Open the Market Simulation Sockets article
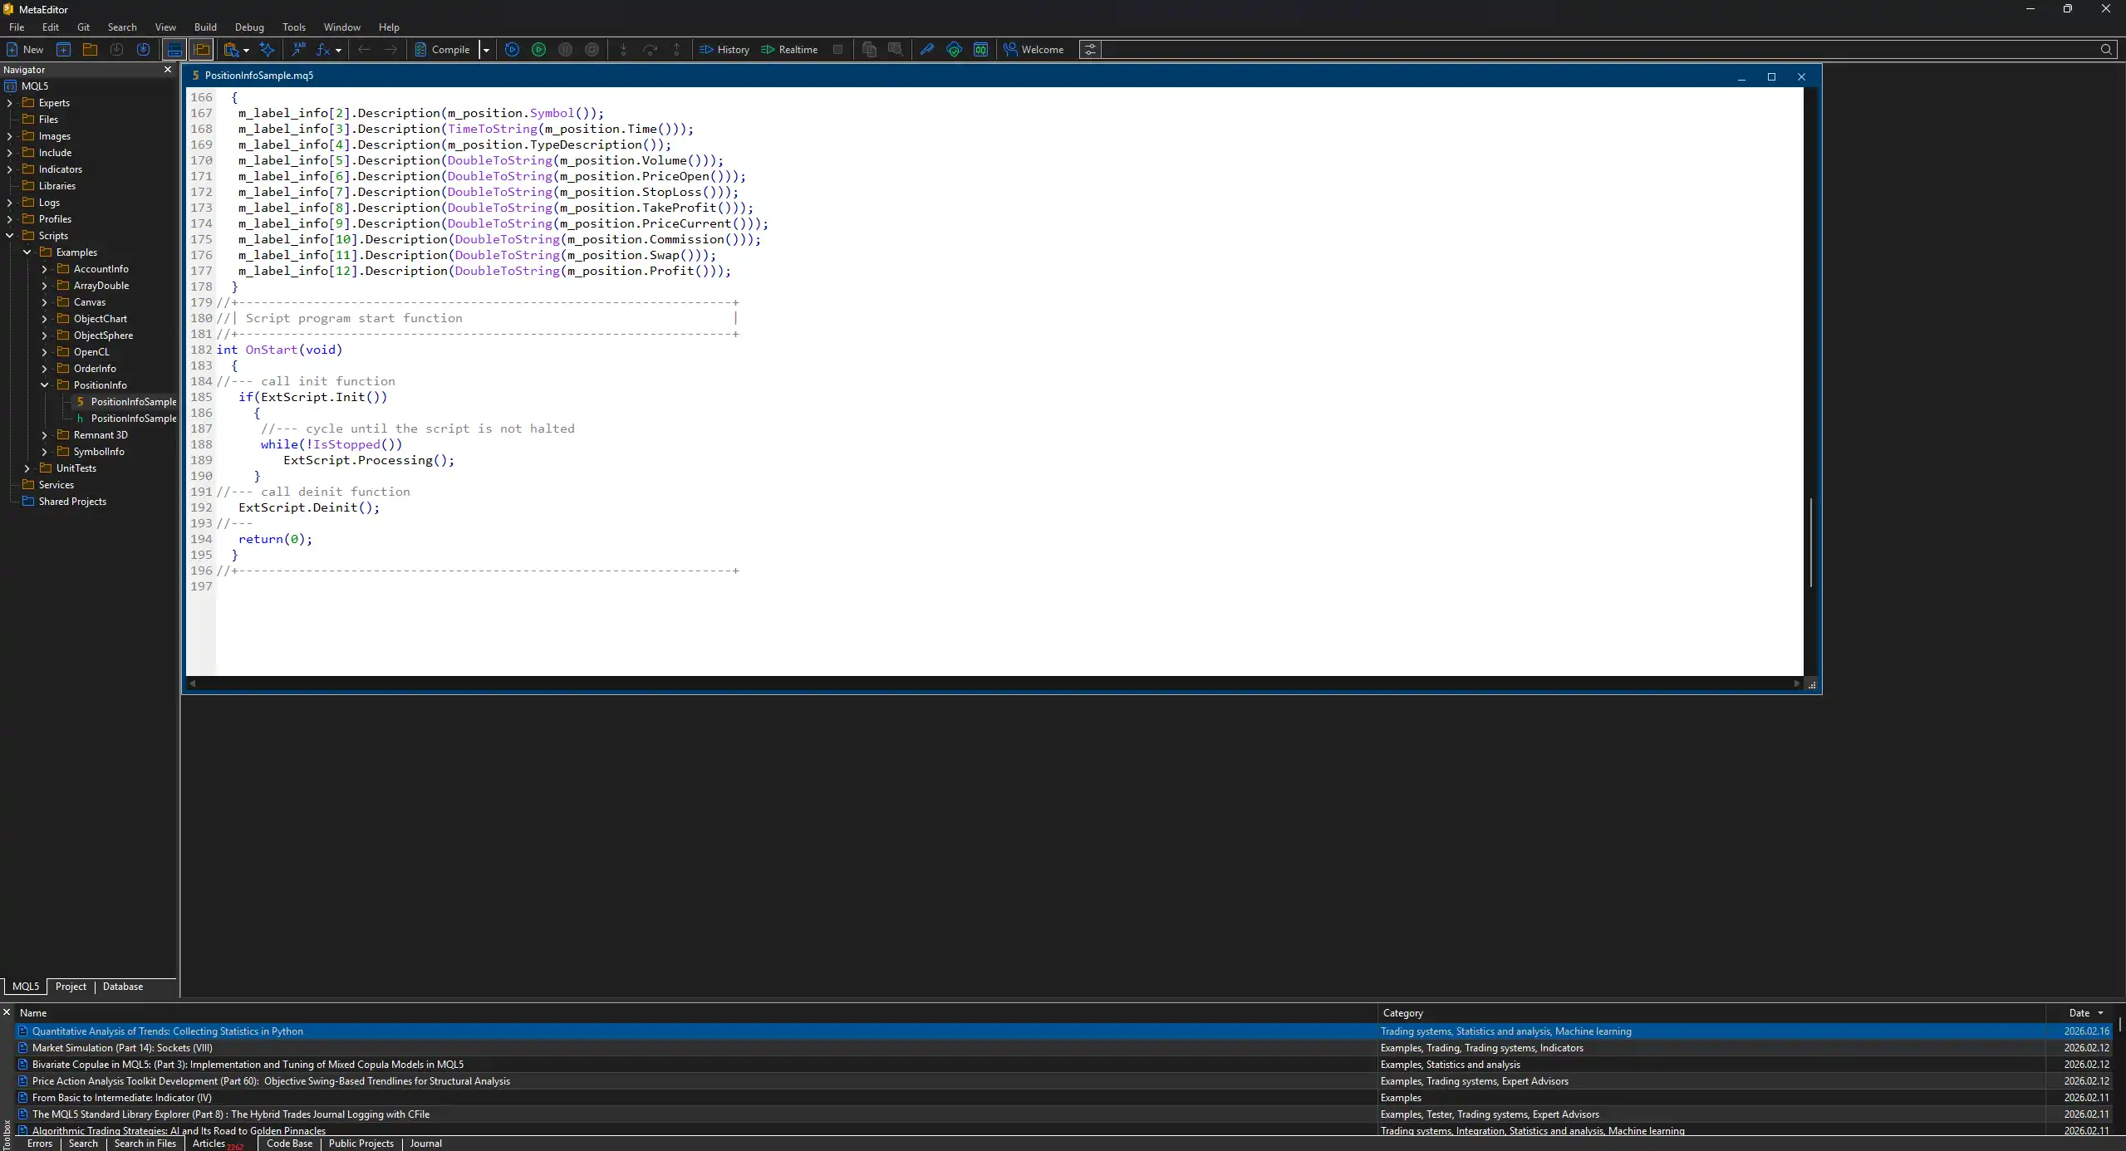The width and height of the screenshot is (2126, 1151). click(x=120, y=1047)
